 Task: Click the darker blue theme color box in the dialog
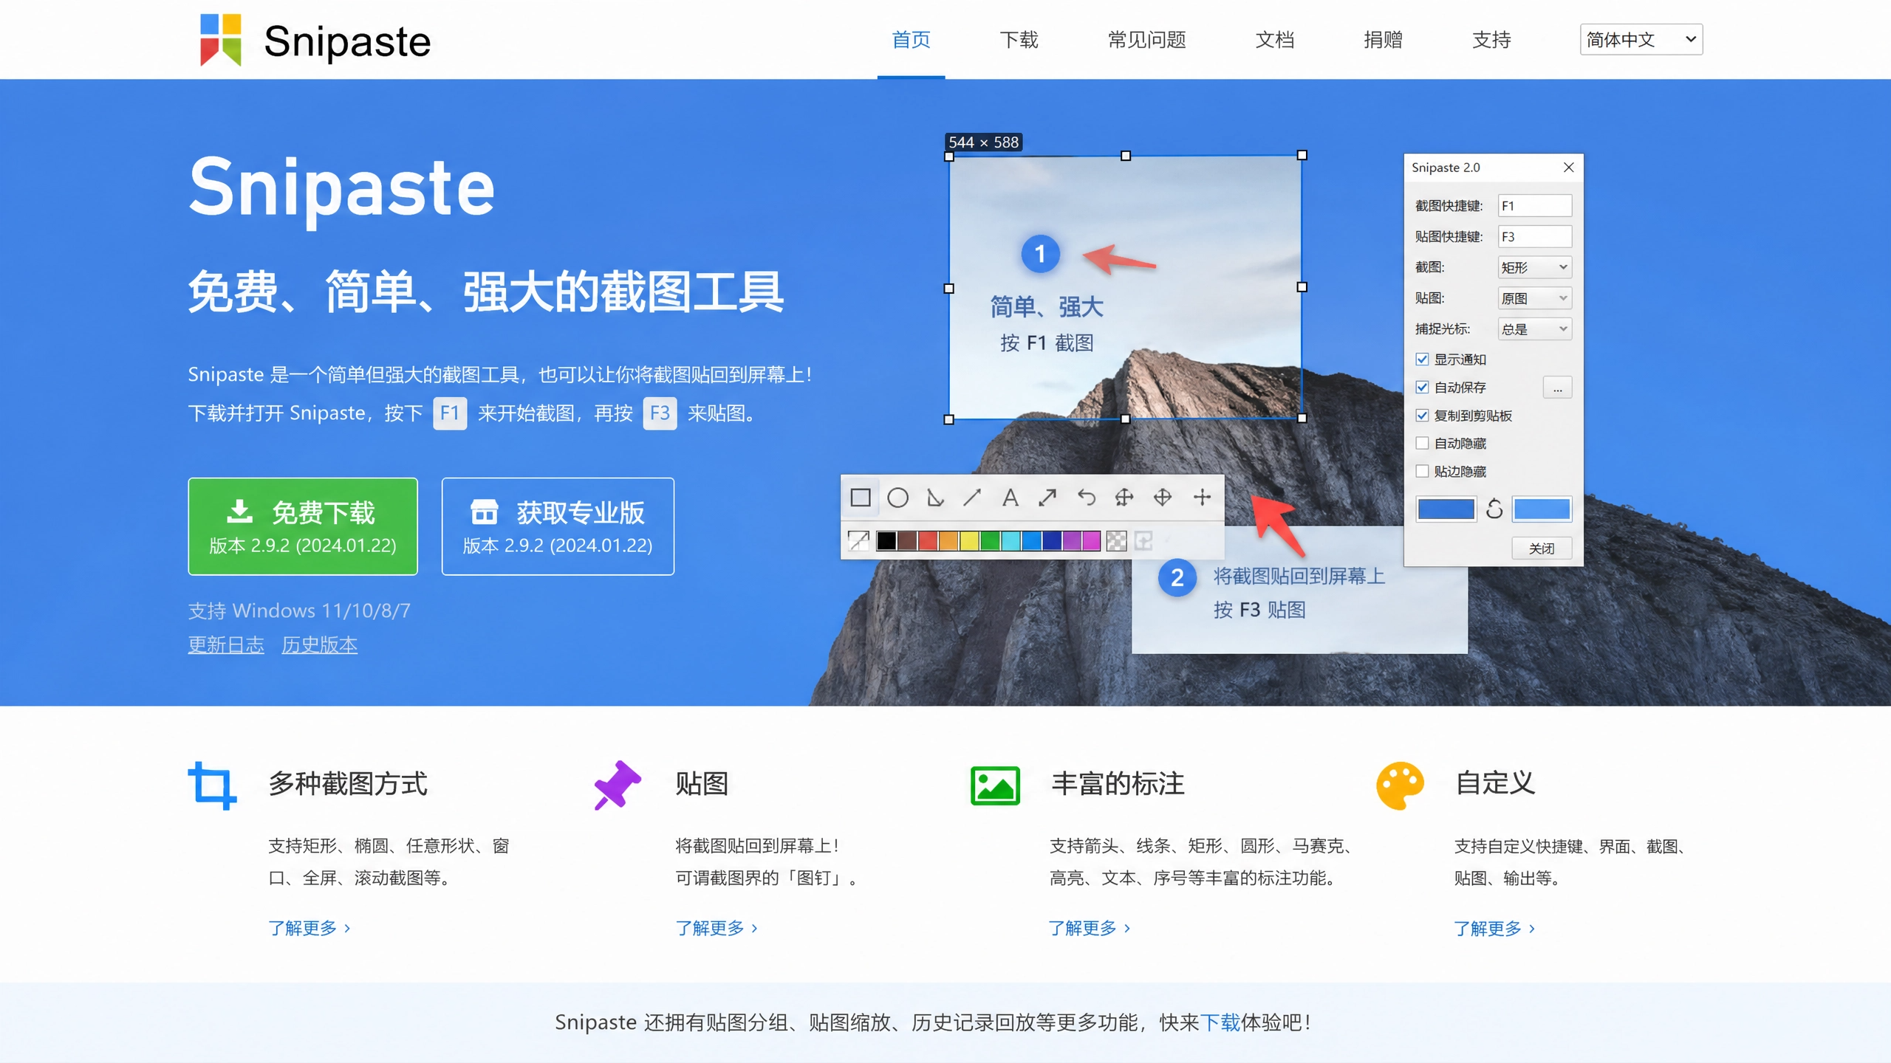pos(1446,509)
